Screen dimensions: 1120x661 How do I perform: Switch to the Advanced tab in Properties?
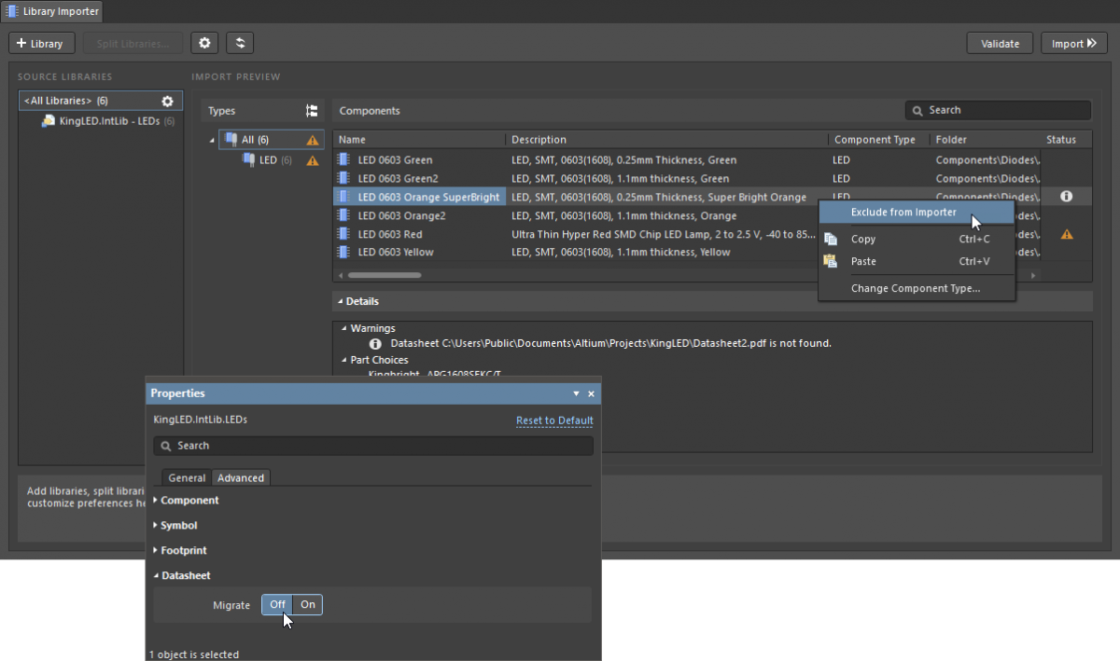(x=241, y=477)
